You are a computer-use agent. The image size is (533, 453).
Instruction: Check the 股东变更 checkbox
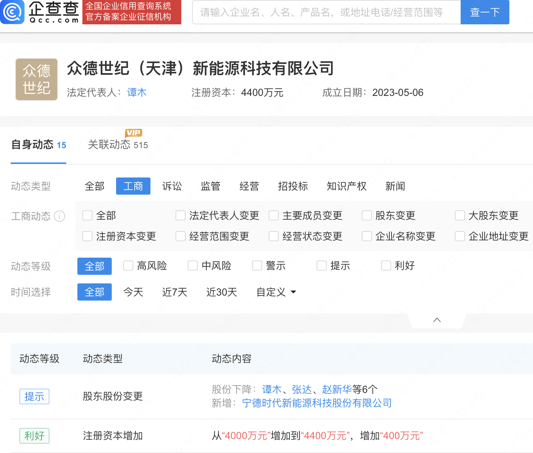pos(367,215)
